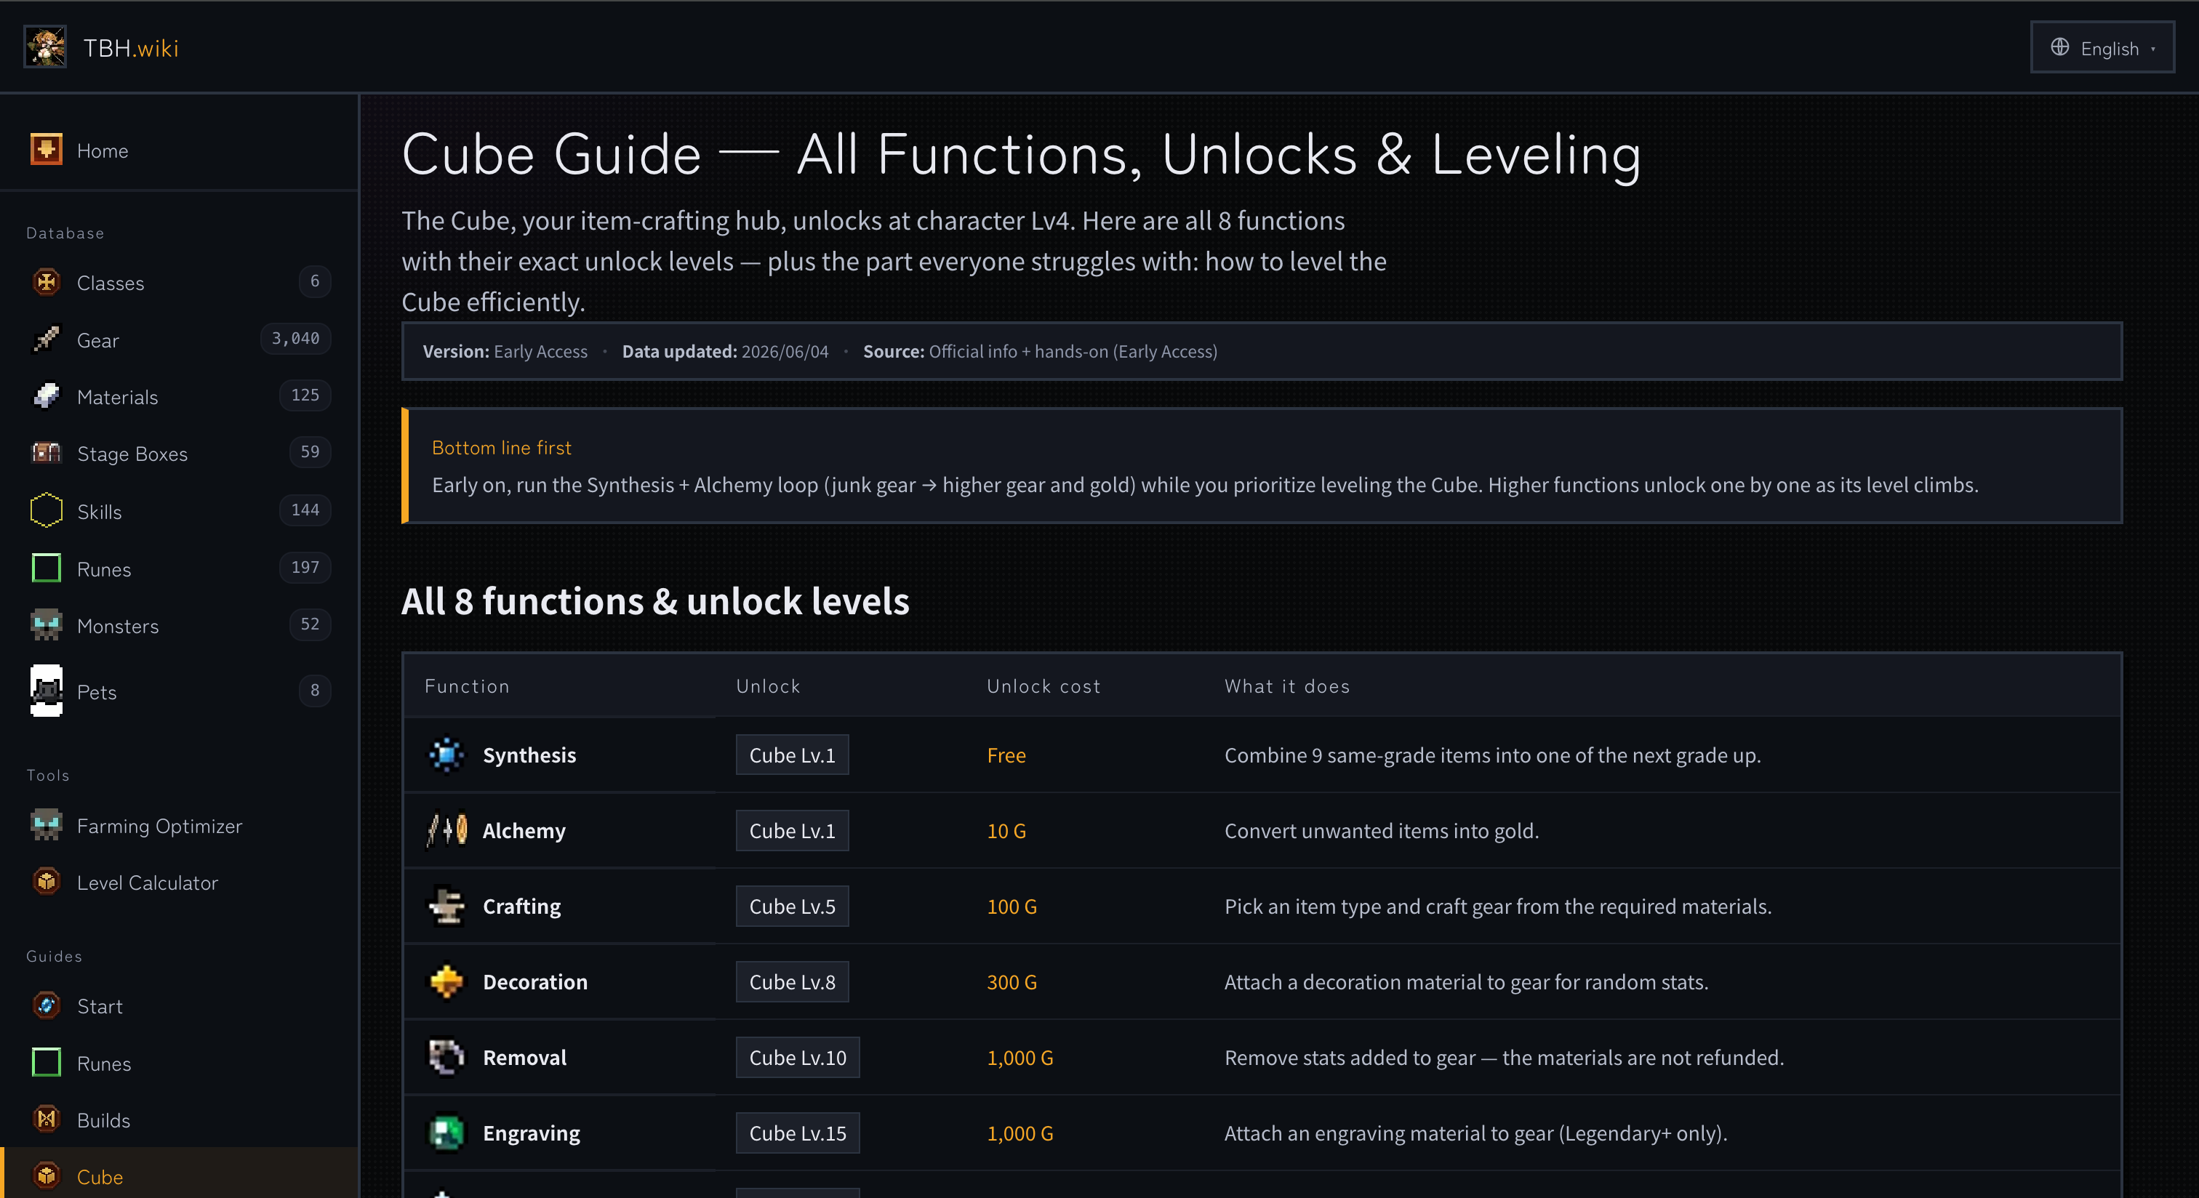Click the Decoration function name
Viewport: 2199px width, 1198px height.
pyautogui.click(x=535, y=982)
